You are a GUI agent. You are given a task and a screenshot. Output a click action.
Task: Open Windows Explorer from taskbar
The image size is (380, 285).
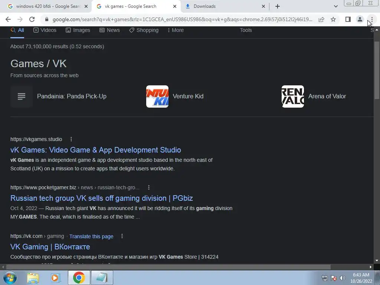pos(33,278)
